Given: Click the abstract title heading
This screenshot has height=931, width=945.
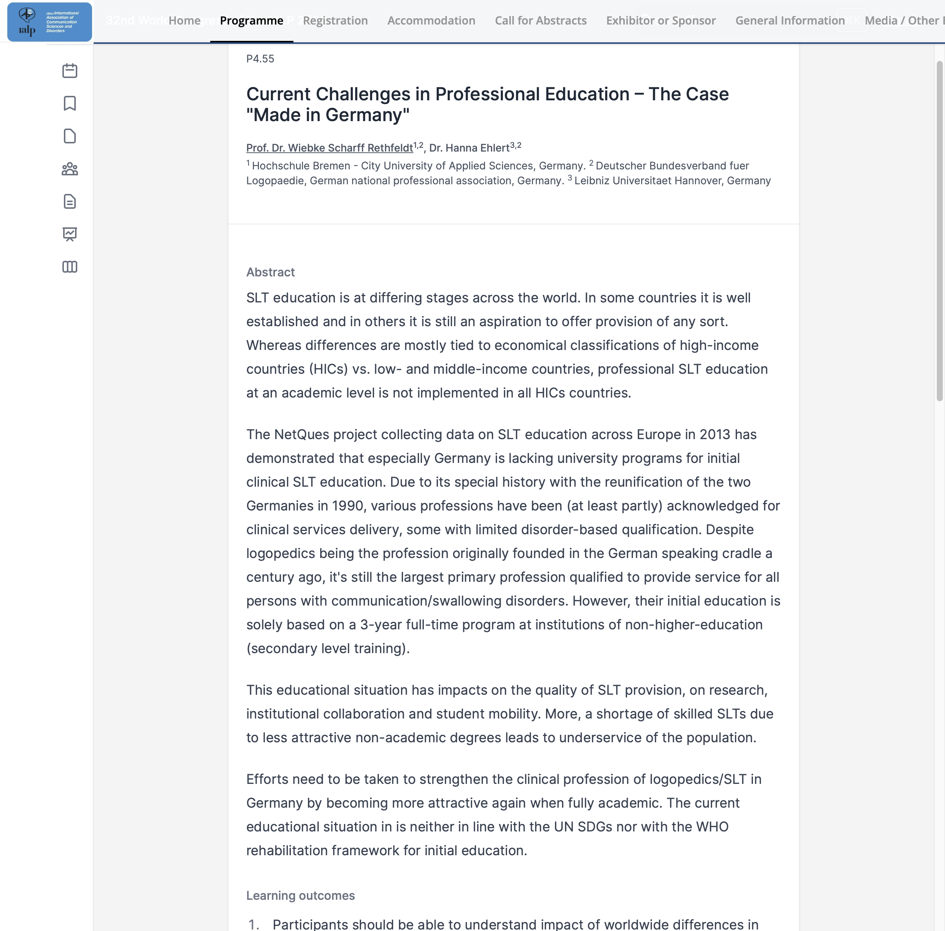Looking at the screenshot, I should [x=487, y=104].
